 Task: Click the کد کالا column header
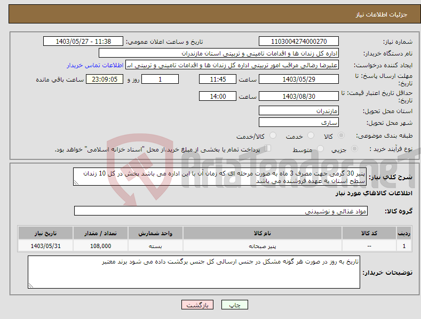click(369, 233)
